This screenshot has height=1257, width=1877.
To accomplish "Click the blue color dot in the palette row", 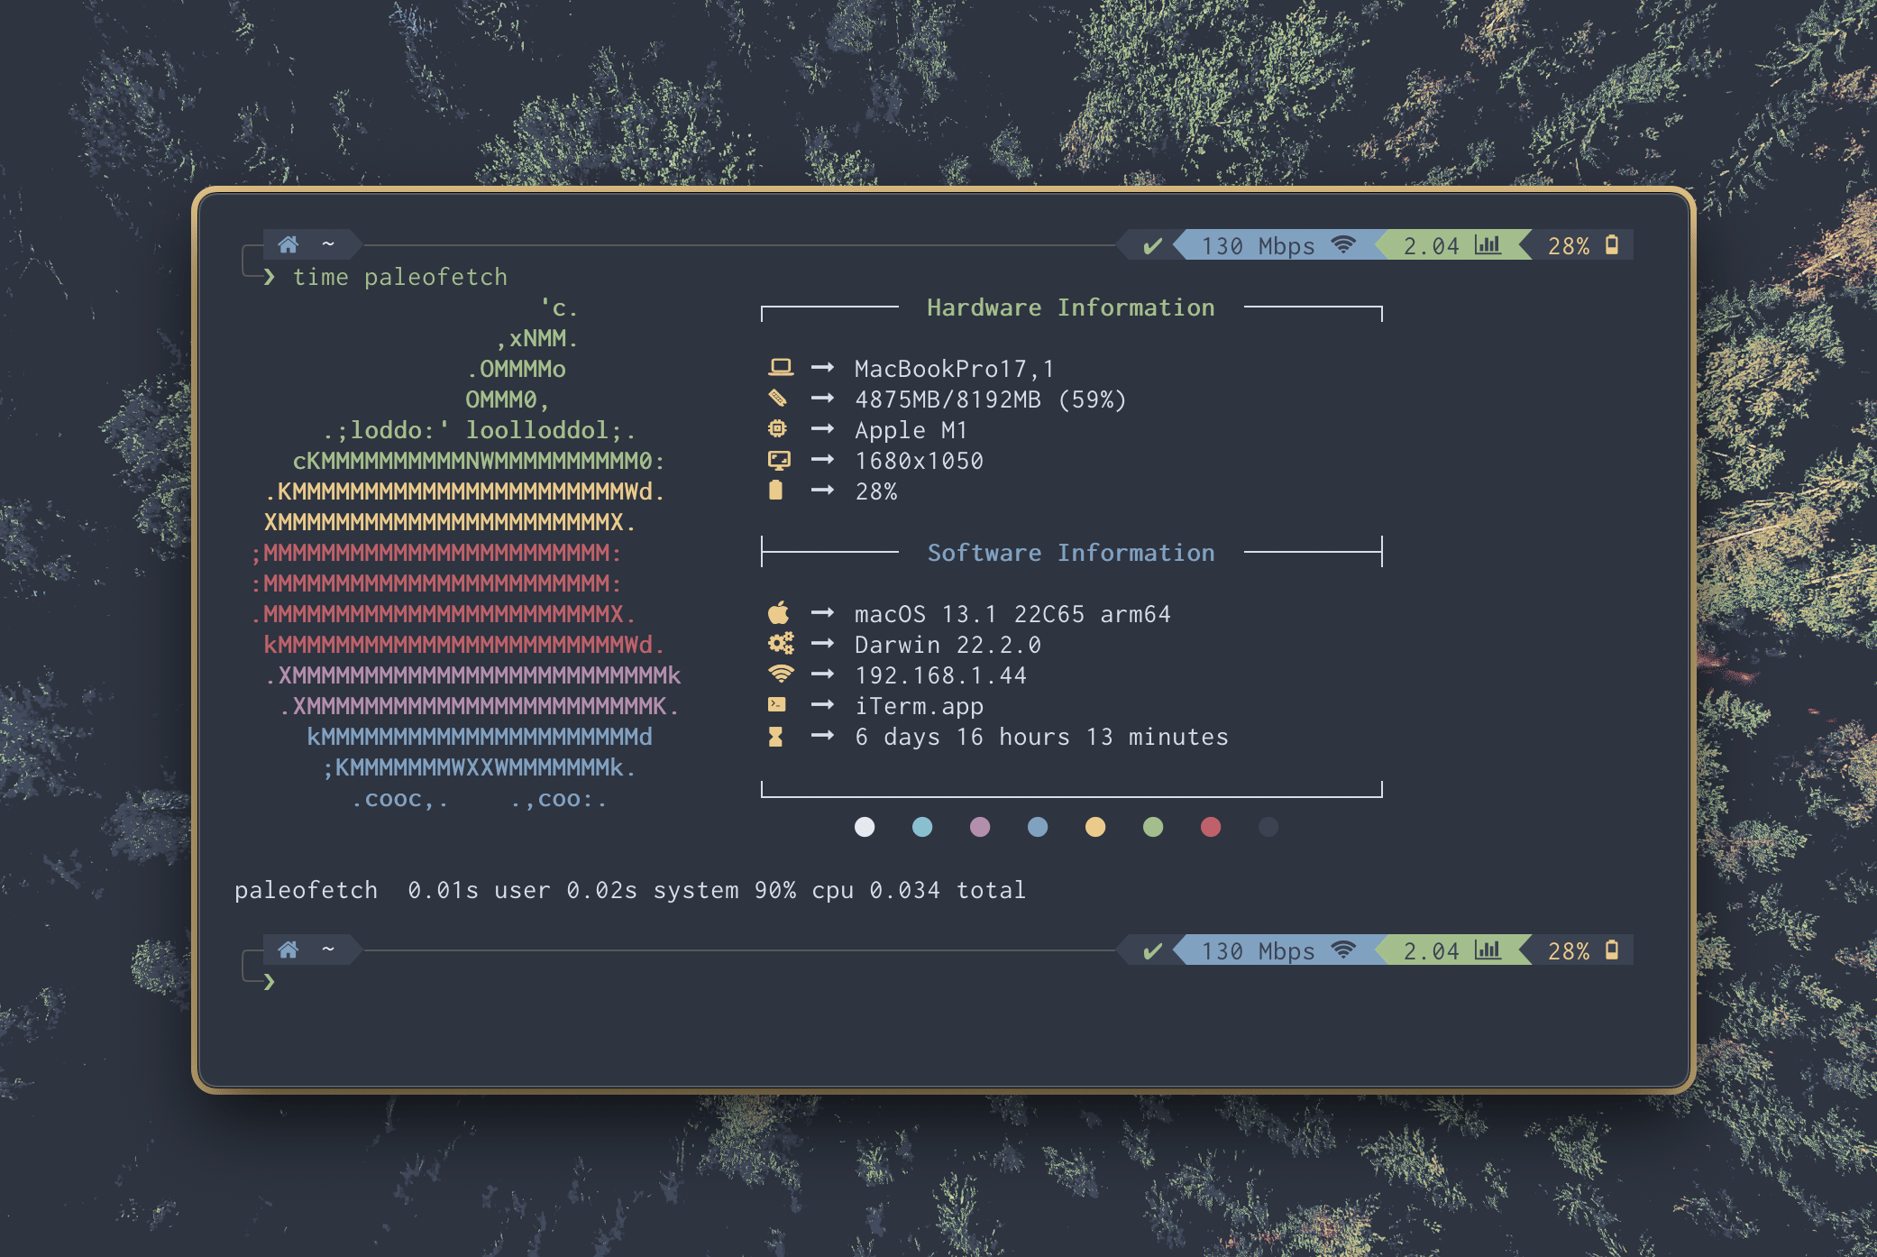I will (1038, 827).
